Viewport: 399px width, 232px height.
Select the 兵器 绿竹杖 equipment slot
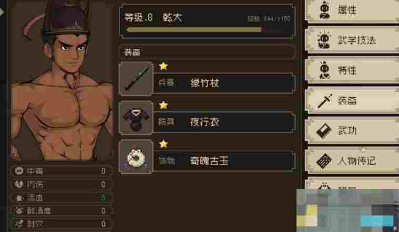(224, 83)
